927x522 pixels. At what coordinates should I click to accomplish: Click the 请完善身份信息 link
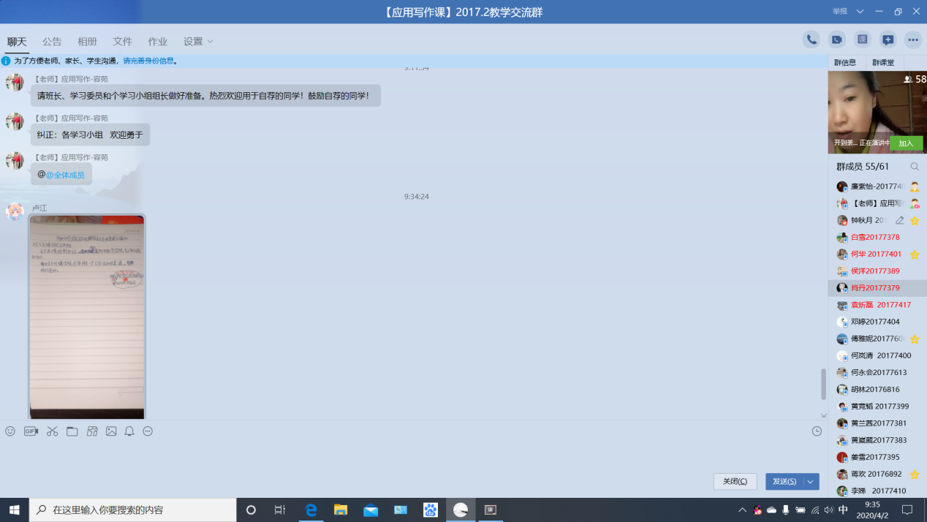click(x=149, y=61)
